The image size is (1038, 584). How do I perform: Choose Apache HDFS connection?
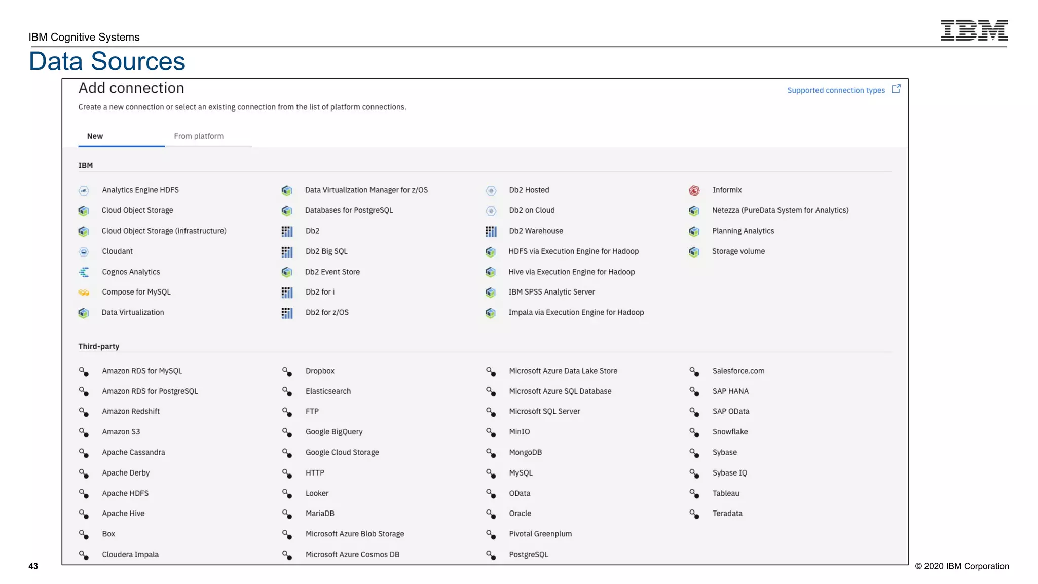(125, 493)
